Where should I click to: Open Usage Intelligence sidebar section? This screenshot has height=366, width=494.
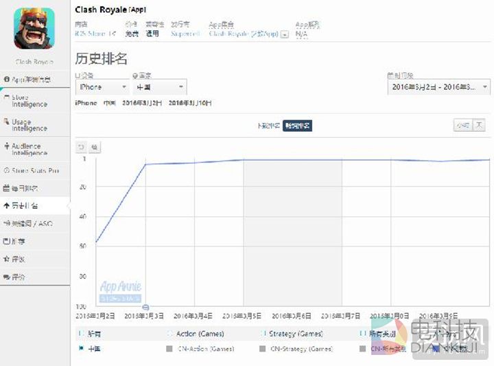click(x=35, y=125)
